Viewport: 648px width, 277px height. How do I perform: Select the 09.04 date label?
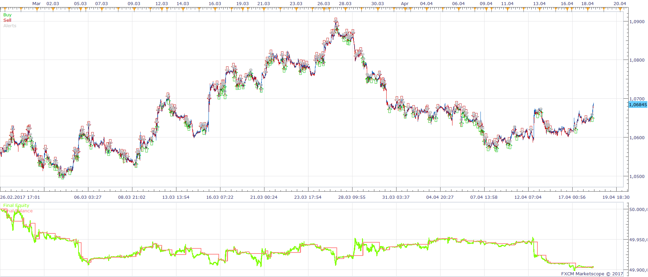click(486, 4)
